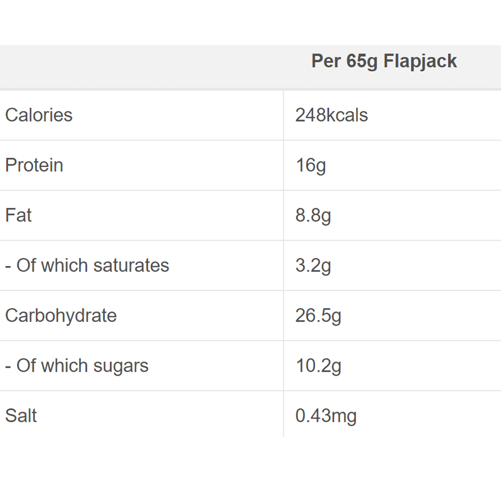Click the "Per 65g Flapjack" column header
This screenshot has width=501, height=501.
click(384, 61)
